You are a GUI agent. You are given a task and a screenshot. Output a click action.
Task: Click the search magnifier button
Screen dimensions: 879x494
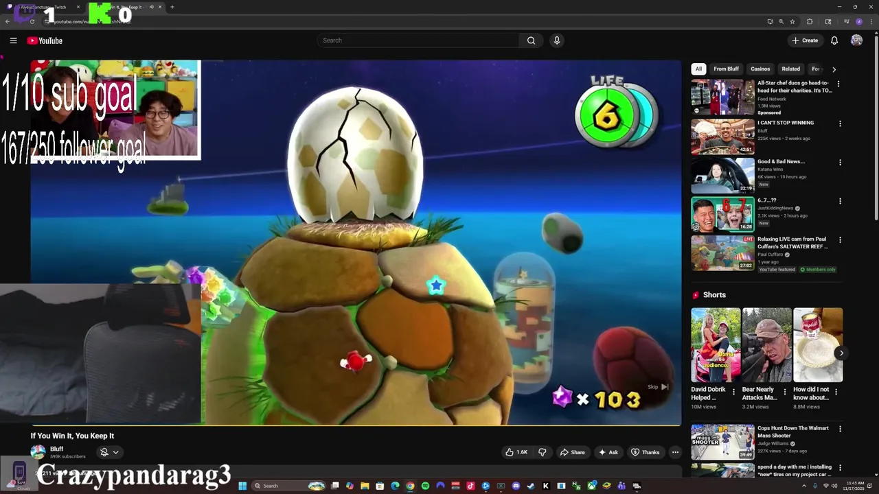point(531,40)
